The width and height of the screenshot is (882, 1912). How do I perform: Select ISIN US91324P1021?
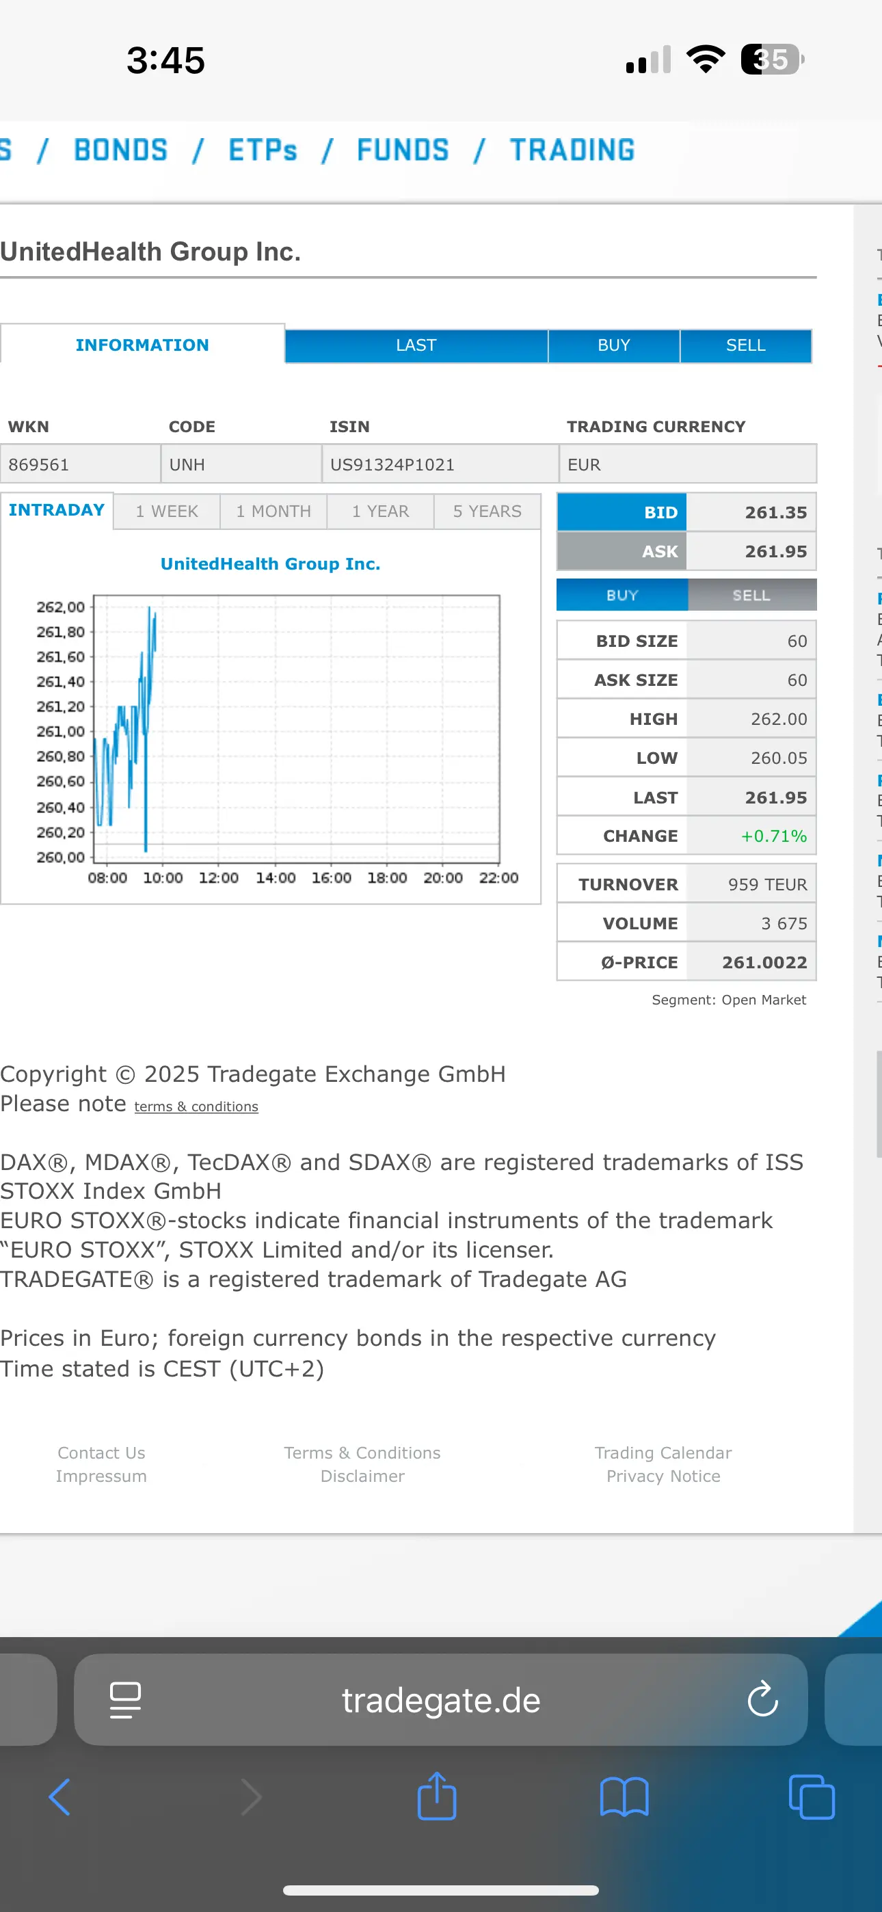tap(392, 464)
